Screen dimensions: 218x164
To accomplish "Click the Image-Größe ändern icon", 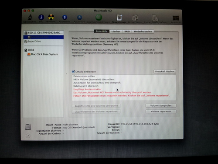I will 155,17.
